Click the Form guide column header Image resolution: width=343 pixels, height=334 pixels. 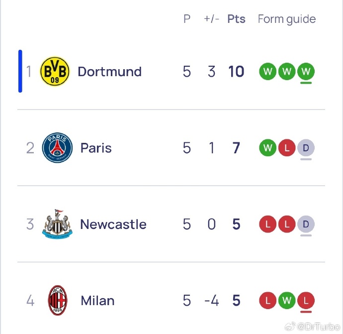coord(287,19)
